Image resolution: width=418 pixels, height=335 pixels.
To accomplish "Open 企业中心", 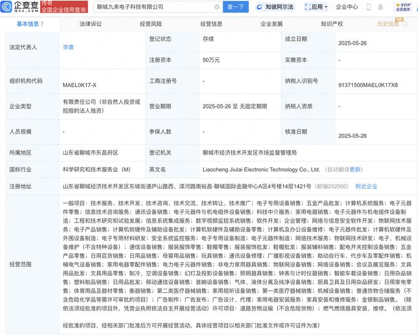I will tap(346, 7).
